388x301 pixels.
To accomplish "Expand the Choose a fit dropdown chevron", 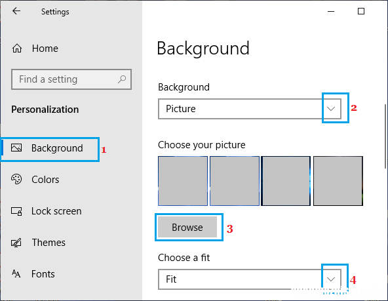I will (331, 279).
